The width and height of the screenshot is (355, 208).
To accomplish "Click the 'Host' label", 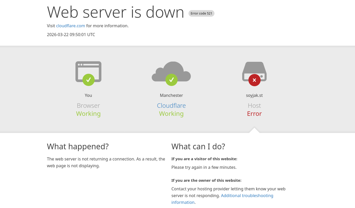I will [254, 106].
